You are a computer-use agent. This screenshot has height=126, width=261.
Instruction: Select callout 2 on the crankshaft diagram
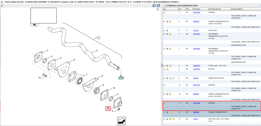tap(97, 51)
